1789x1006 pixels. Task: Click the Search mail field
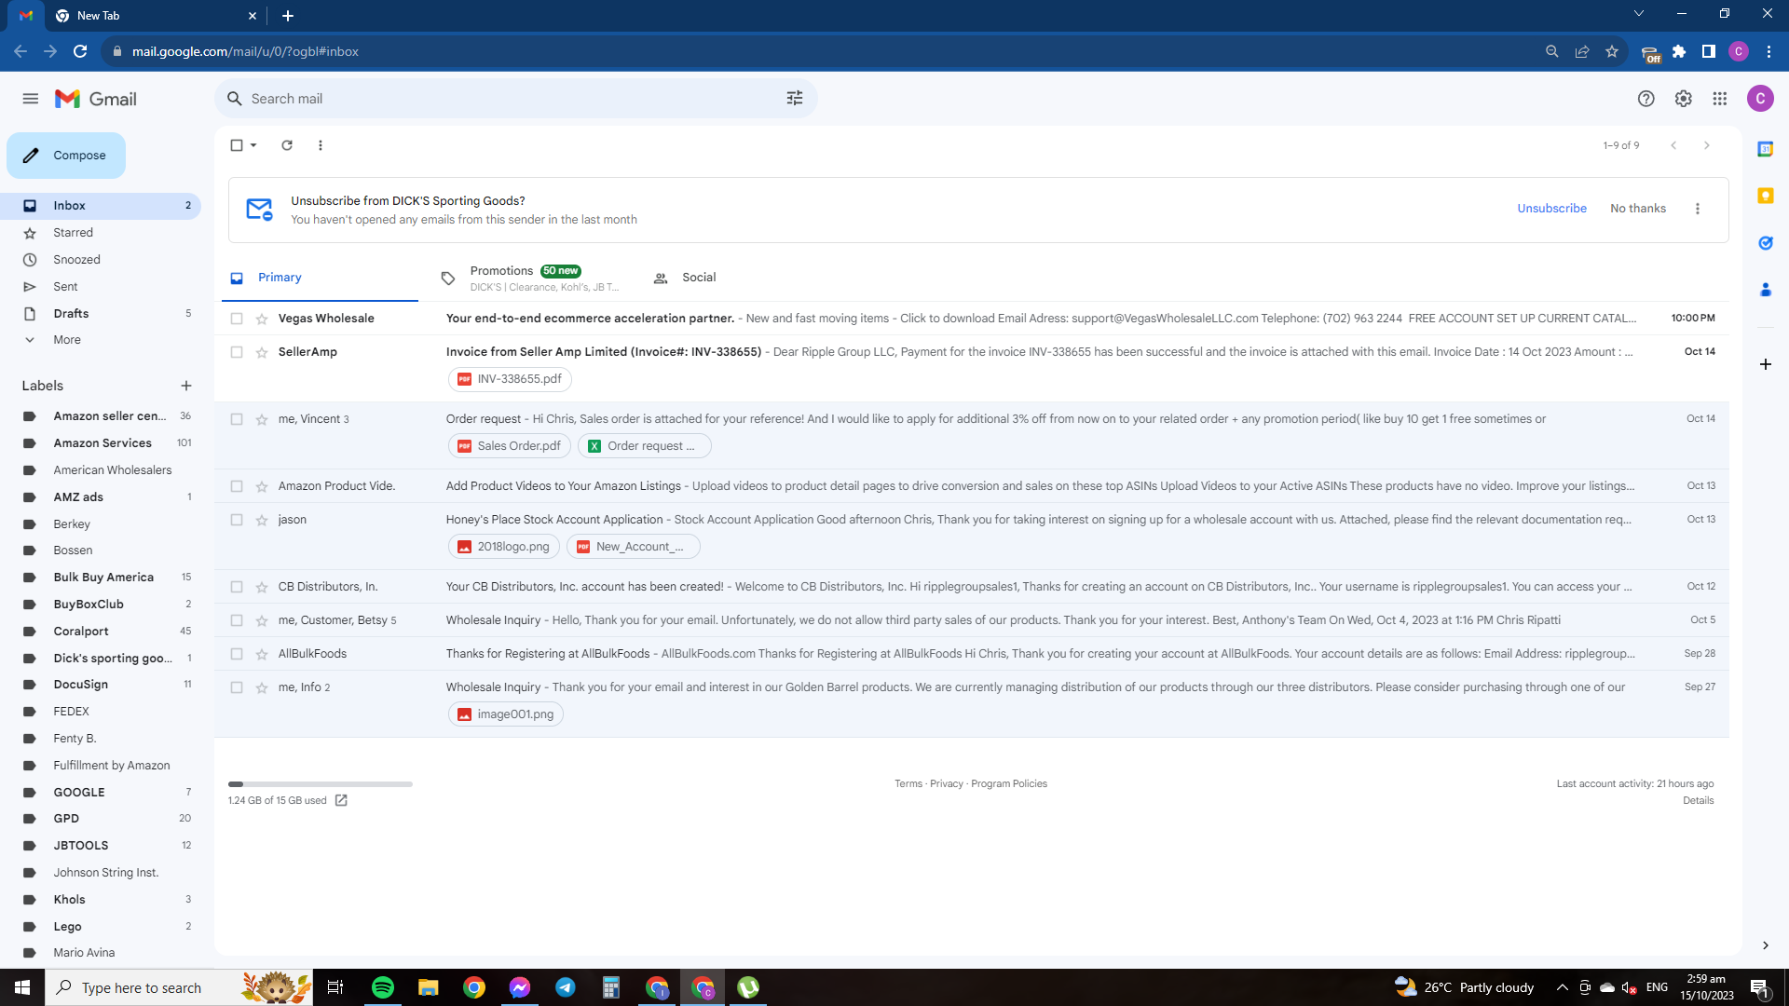click(x=516, y=99)
